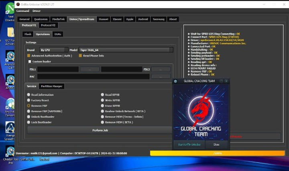The width and height of the screenshot is (289, 171).
Task: Select Unlock Bootloader radio option
Action: pyautogui.click(x=28, y=117)
